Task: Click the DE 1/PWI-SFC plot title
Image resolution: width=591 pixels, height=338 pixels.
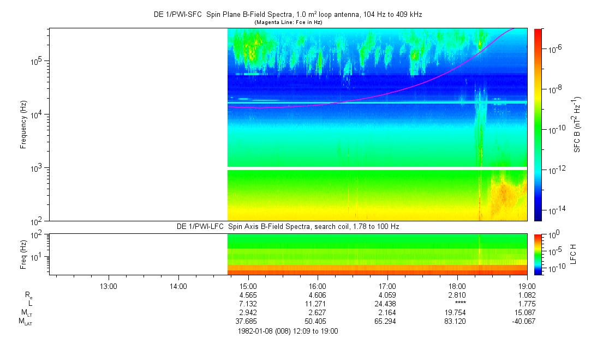Action: click(x=288, y=15)
